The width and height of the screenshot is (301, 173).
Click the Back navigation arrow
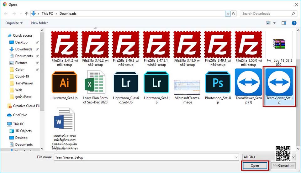(6, 13)
